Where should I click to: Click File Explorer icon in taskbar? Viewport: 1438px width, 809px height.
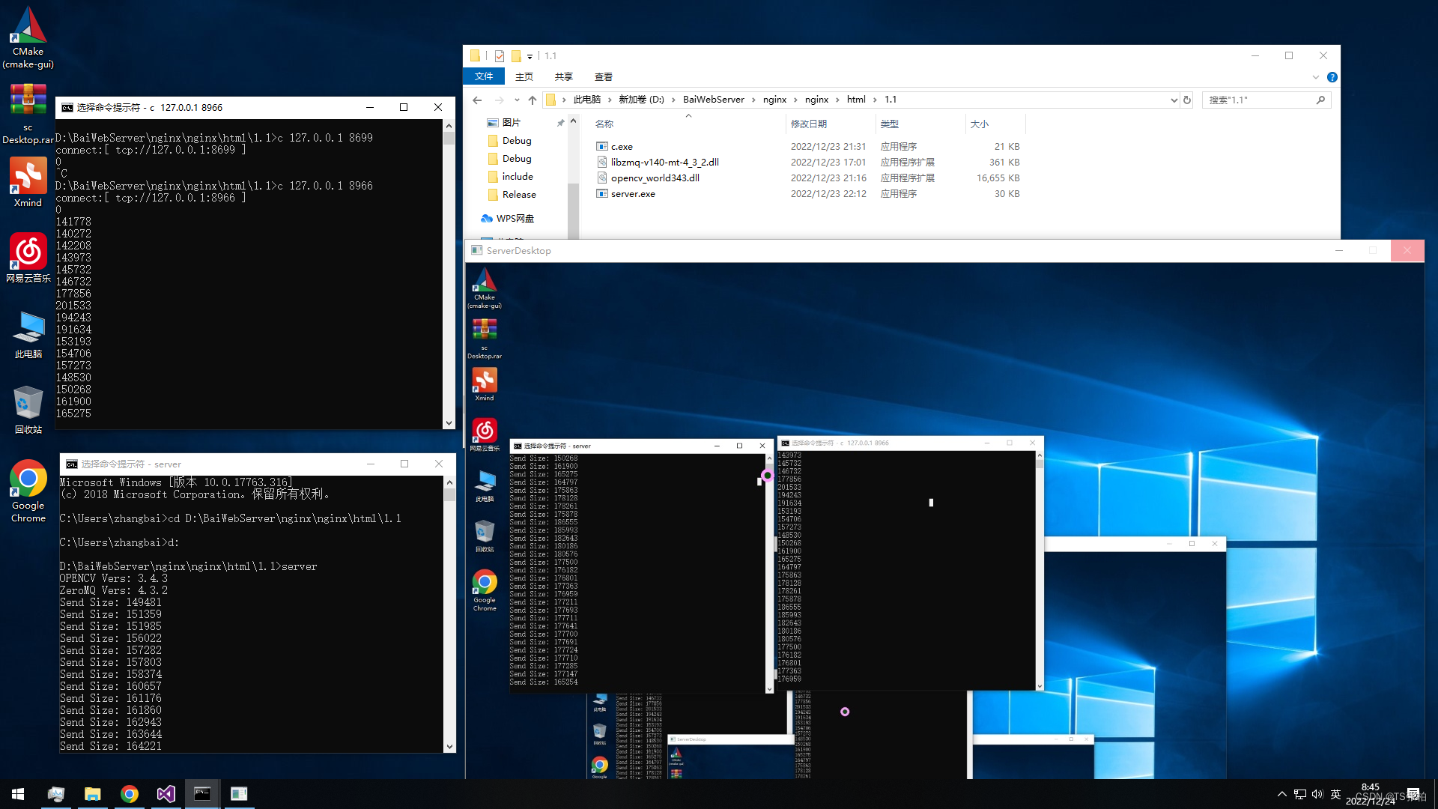(x=92, y=794)
